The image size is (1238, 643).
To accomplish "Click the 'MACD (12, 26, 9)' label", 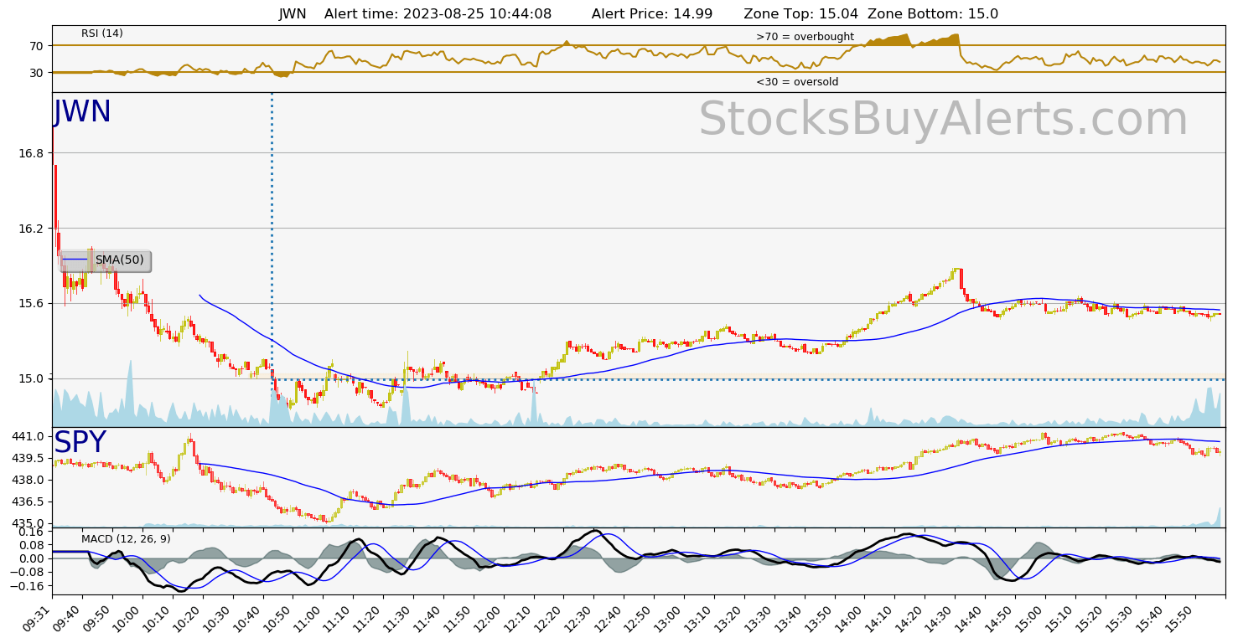I will (126, 539).
